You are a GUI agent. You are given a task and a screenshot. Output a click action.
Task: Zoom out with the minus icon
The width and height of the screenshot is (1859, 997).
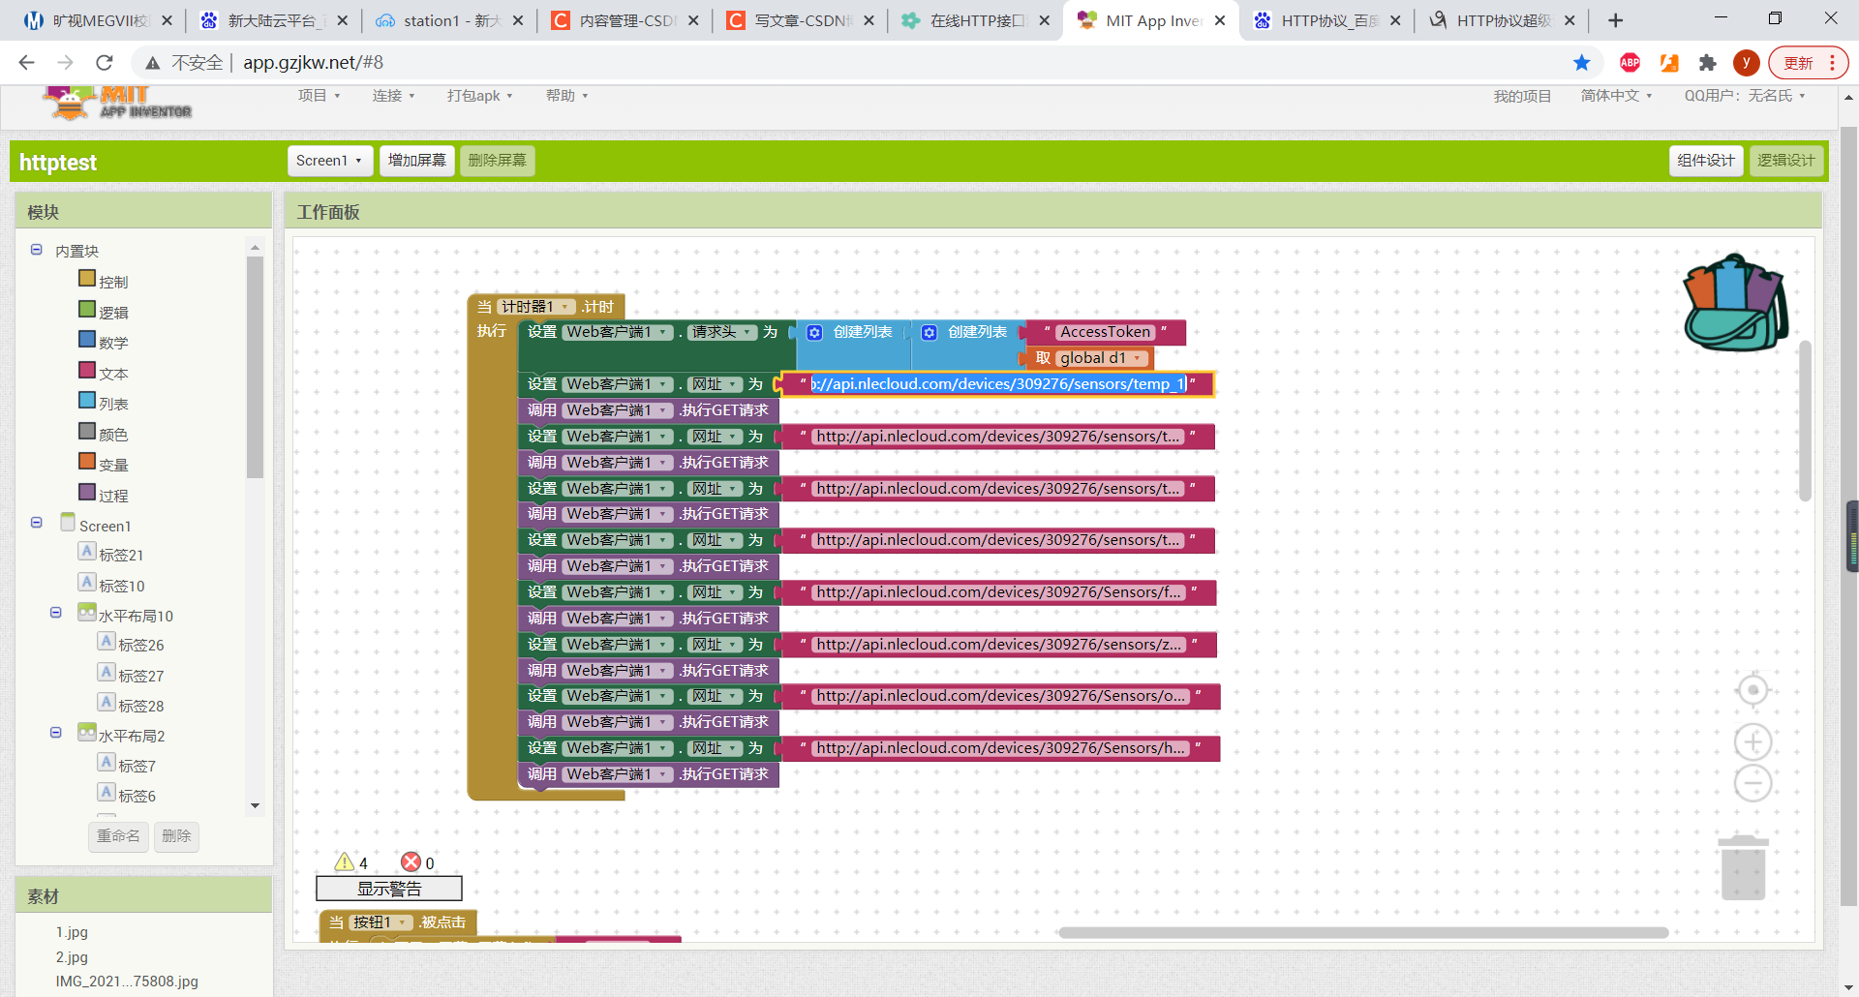(1752, 783)
